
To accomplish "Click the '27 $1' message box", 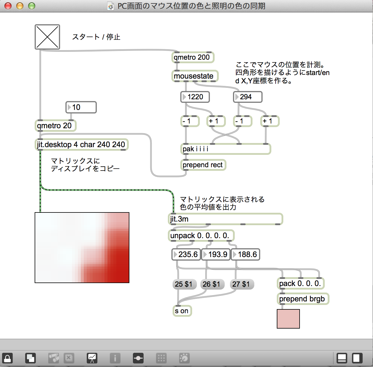I will 241,284.
